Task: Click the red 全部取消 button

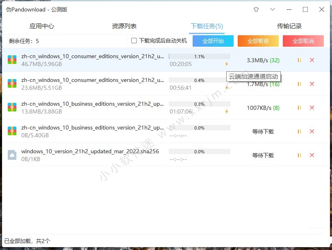Action: coord(303,41)
